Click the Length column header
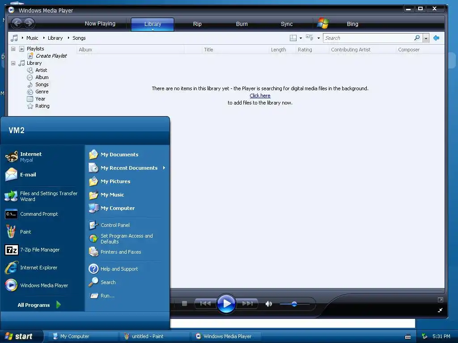This screenshot has height=343, width=458. (282, 50)
